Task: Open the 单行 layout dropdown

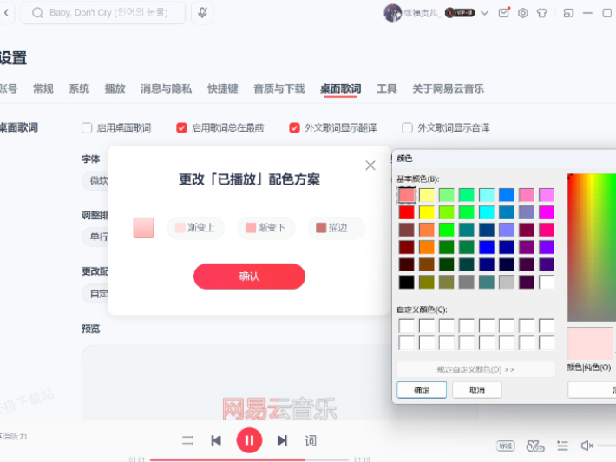Action: [x=95, y=237]
